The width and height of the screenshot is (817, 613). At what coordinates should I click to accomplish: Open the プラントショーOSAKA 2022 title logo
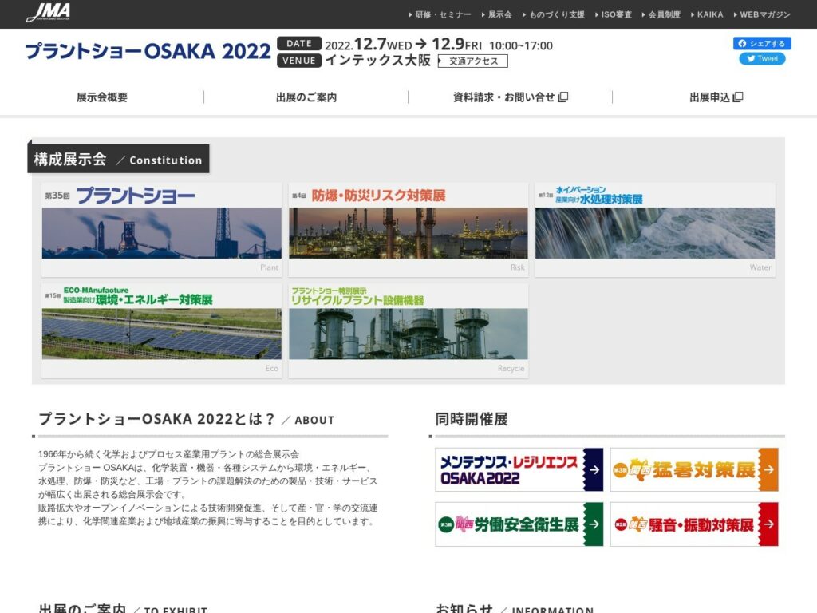pos(148,51)
